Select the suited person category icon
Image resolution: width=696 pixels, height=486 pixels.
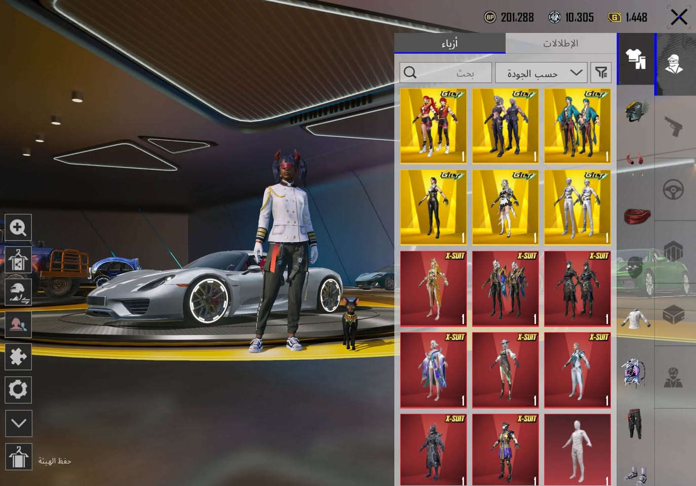(x=674, y=378)
